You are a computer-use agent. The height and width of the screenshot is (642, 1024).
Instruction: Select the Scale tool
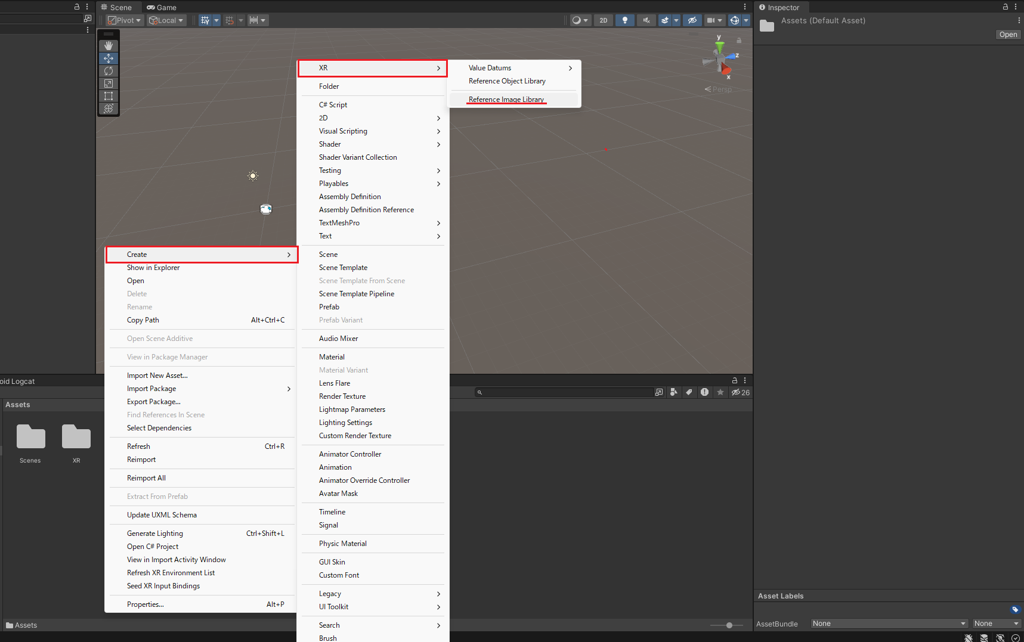point(109,83)
